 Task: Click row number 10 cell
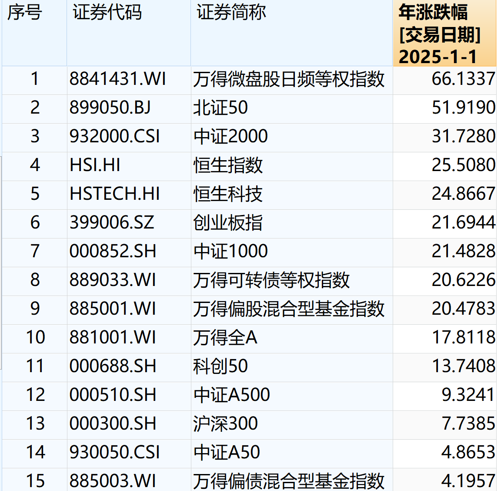pos(34,339)
